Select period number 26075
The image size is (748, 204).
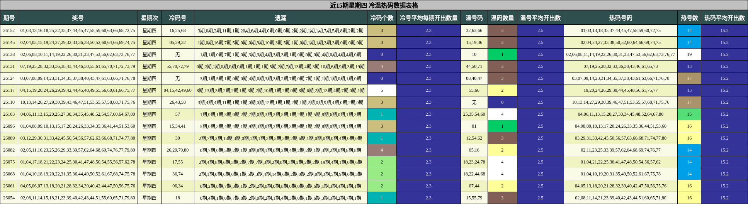click(x=9, y=162)
